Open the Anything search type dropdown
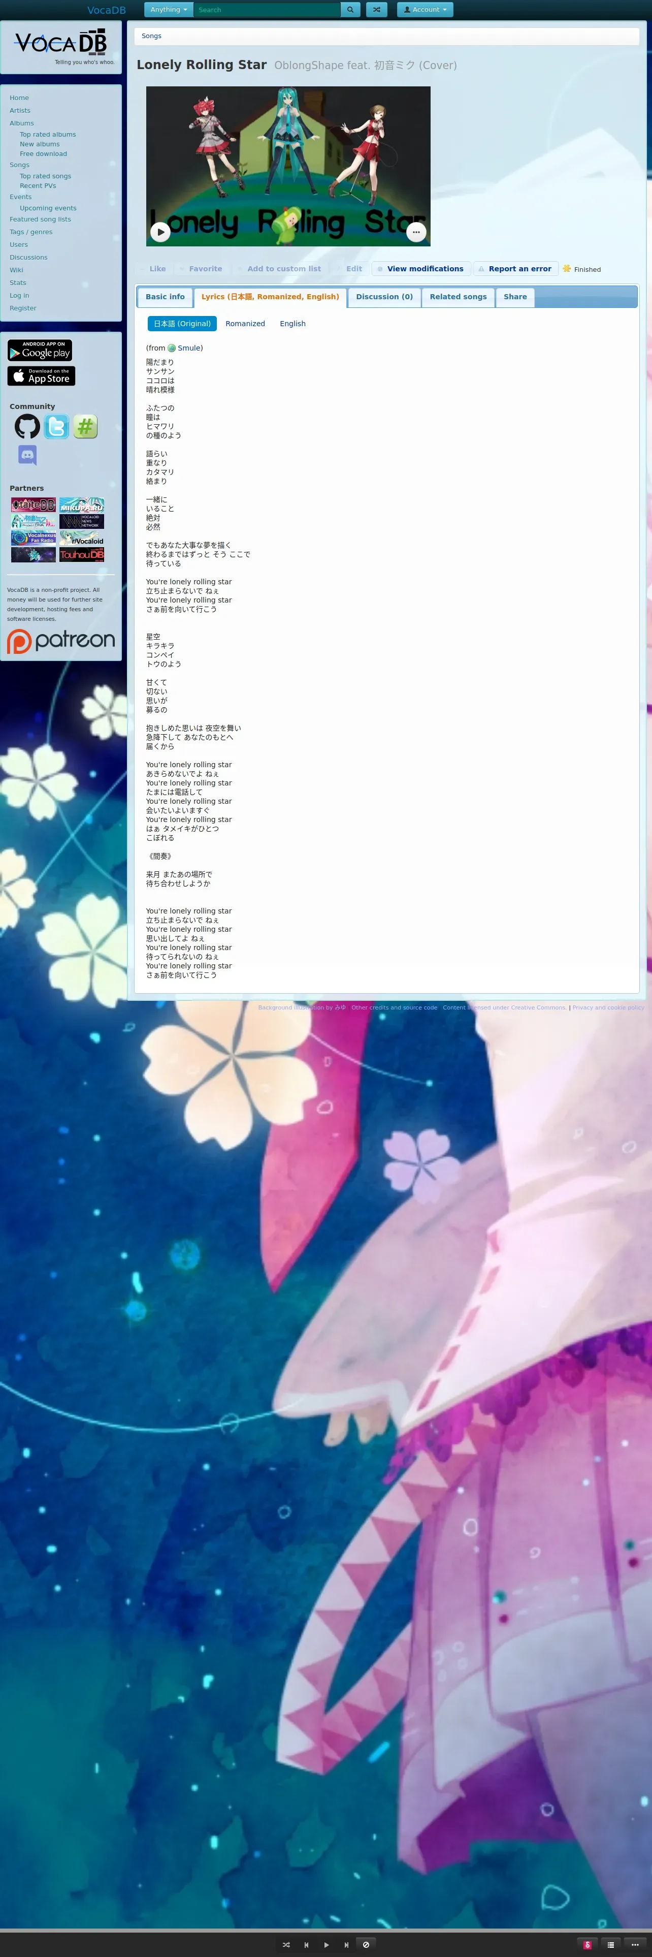 (169, 10)
